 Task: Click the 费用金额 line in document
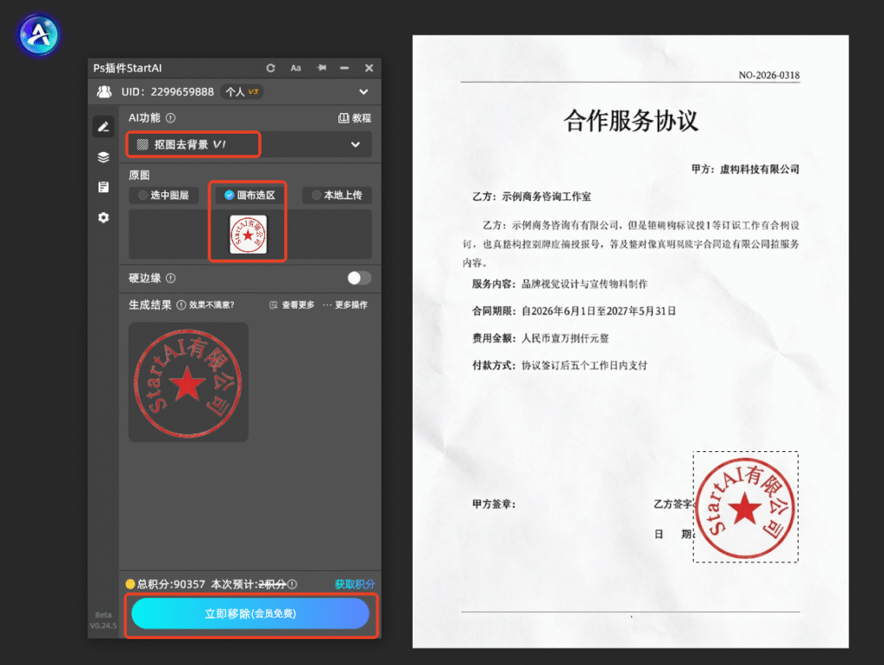pyautogui.click(x=540, y=338)
